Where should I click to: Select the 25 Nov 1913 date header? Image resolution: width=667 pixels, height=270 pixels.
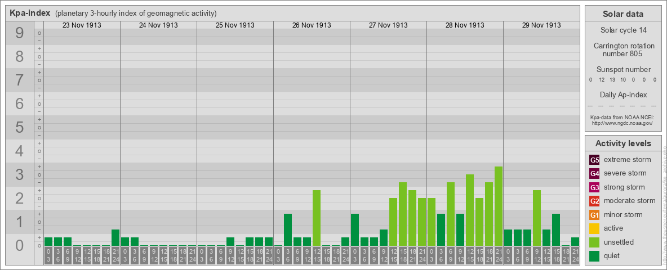coord(235,25)
